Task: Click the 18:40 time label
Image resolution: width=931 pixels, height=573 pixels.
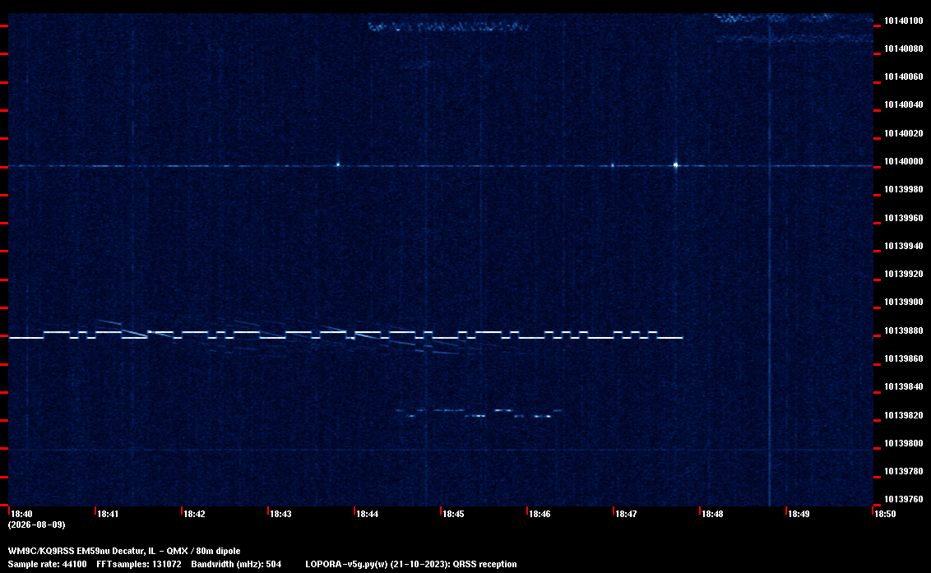Action: coord(21,514)
